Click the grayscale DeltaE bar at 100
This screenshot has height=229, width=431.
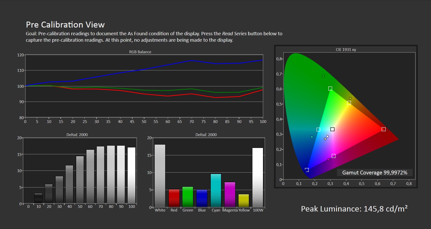pyautogui.click(x=131, y=175)
